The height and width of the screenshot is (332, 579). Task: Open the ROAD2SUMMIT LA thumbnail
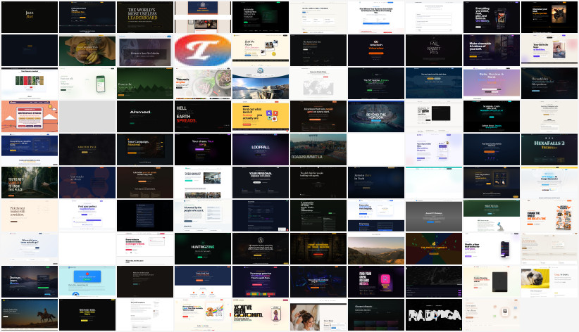318,150
